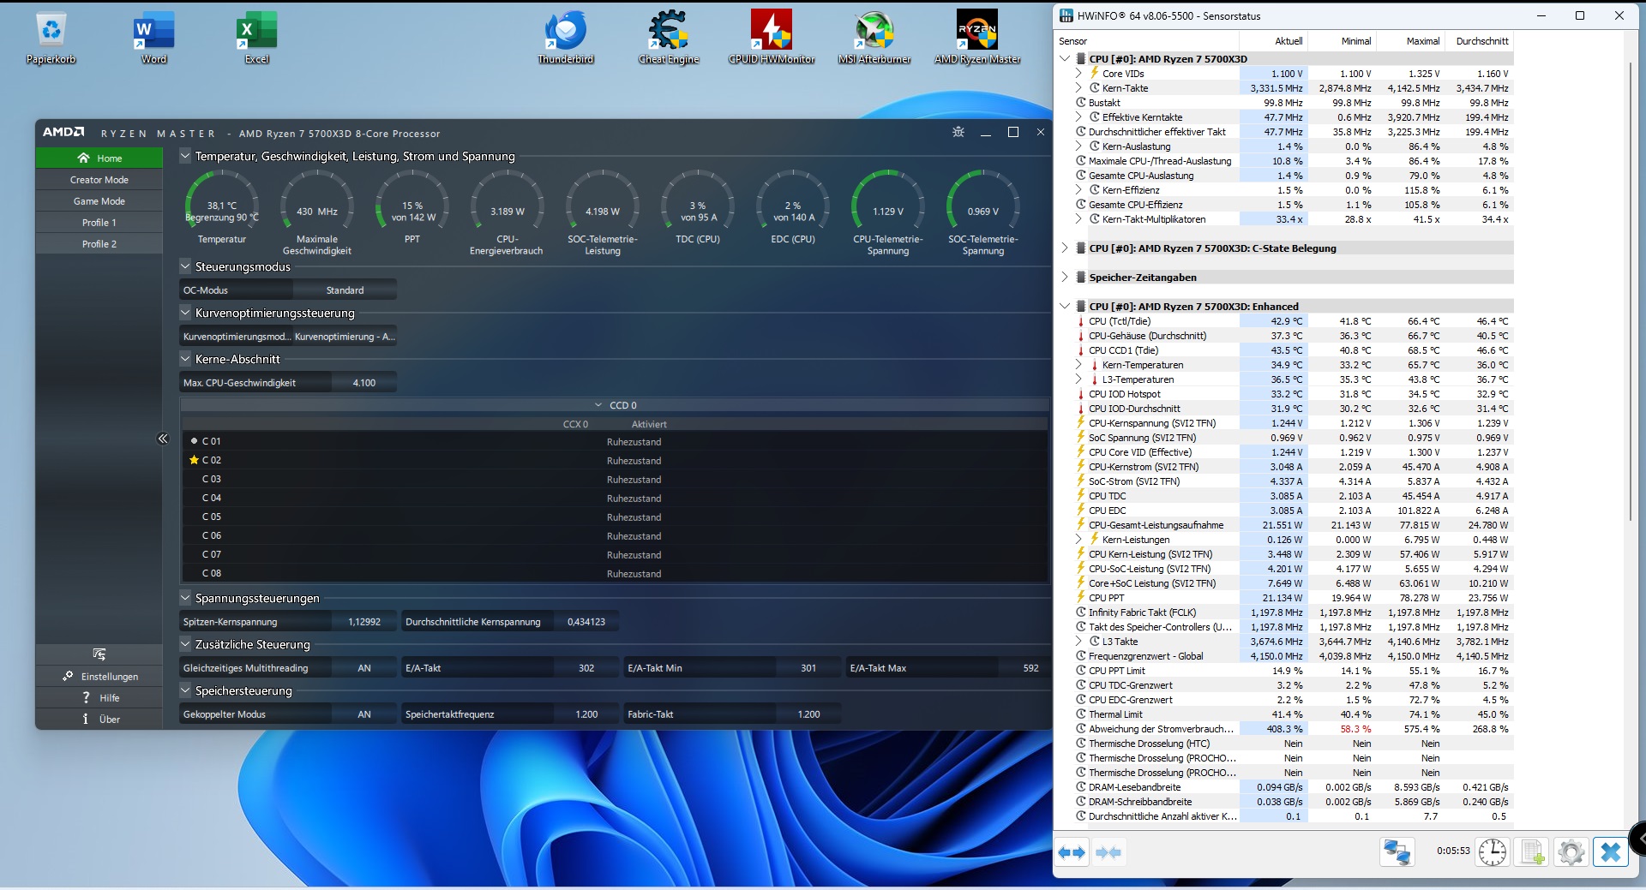The width and height of the screenshot is (1646, 890).
Task: Click HWiNFO shrink columns arrows icon
Action: point(1108,852)
